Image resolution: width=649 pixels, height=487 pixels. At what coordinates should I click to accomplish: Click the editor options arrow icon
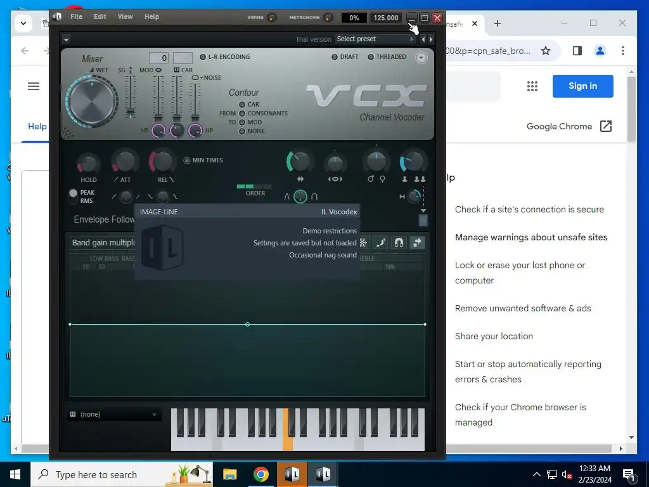coord(417,243)
